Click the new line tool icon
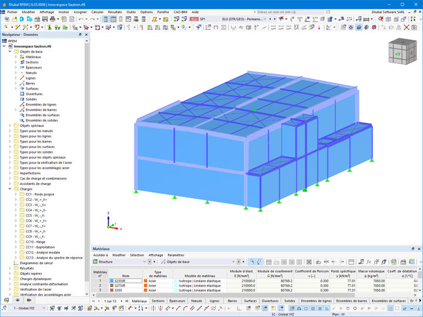Image resolution: width=423 pixels, height=317 pixels. 18,27
